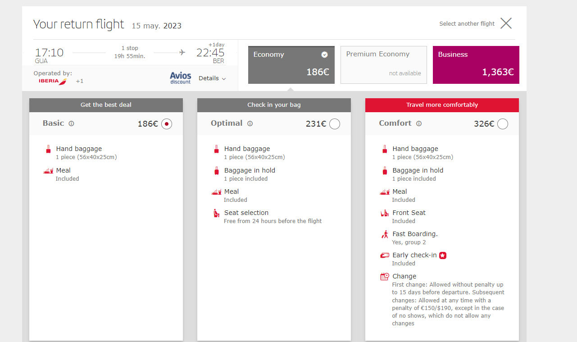Switch to the Business 1,363€ tab

click(476, 65)
